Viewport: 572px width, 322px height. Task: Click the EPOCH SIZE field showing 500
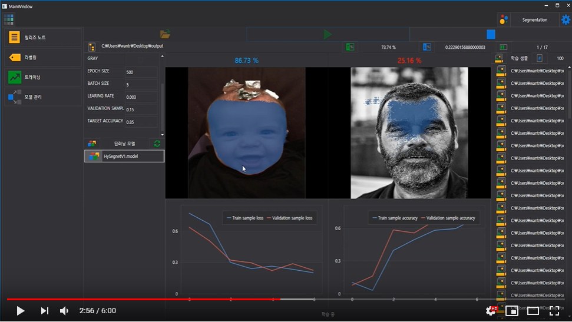click(x=141, y=72)
